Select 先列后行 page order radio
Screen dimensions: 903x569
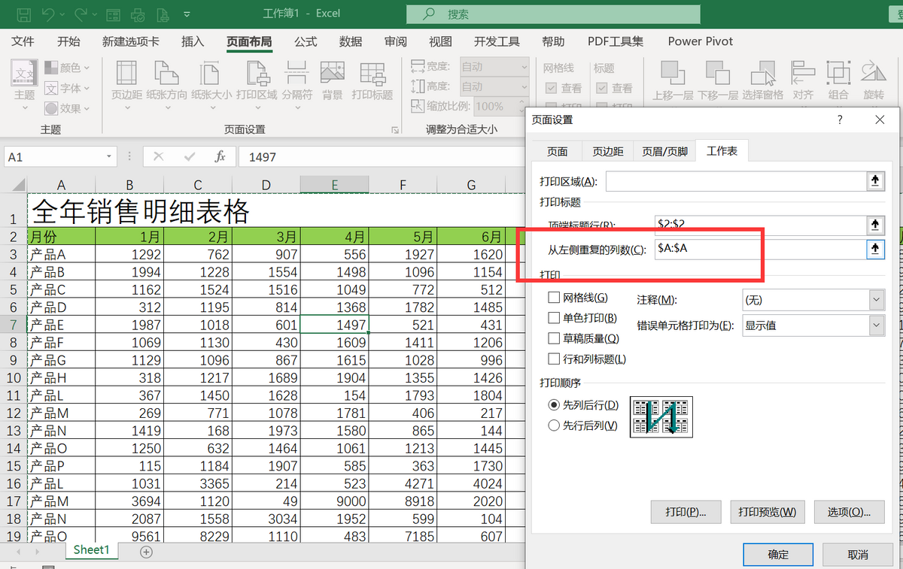pyautogui.click(x=554, y=405)
